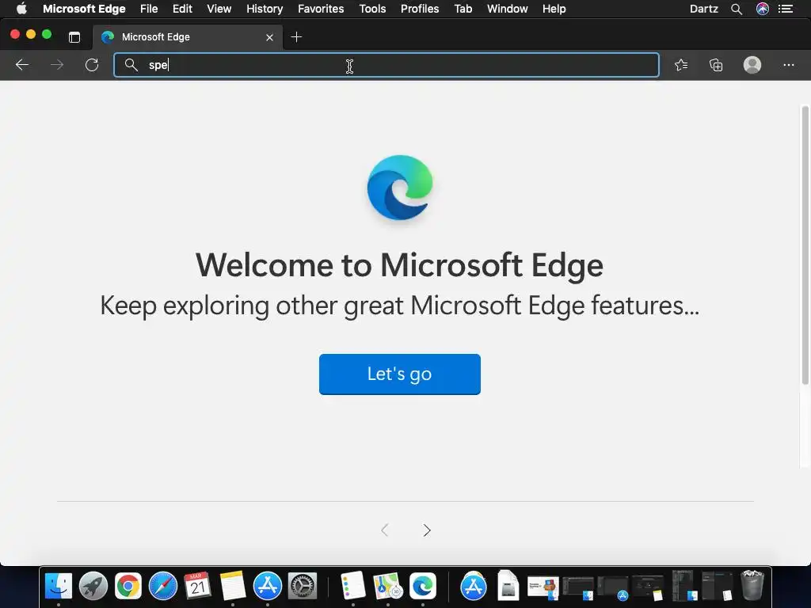The height and width of the screenshot is (608, 811).
Task: Open Settings and more ellipsis menu
Action: 788,65
